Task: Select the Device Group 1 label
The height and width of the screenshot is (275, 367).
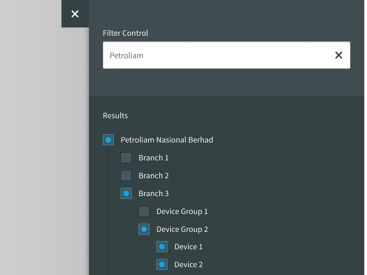Action: click(x=182, y=211)
